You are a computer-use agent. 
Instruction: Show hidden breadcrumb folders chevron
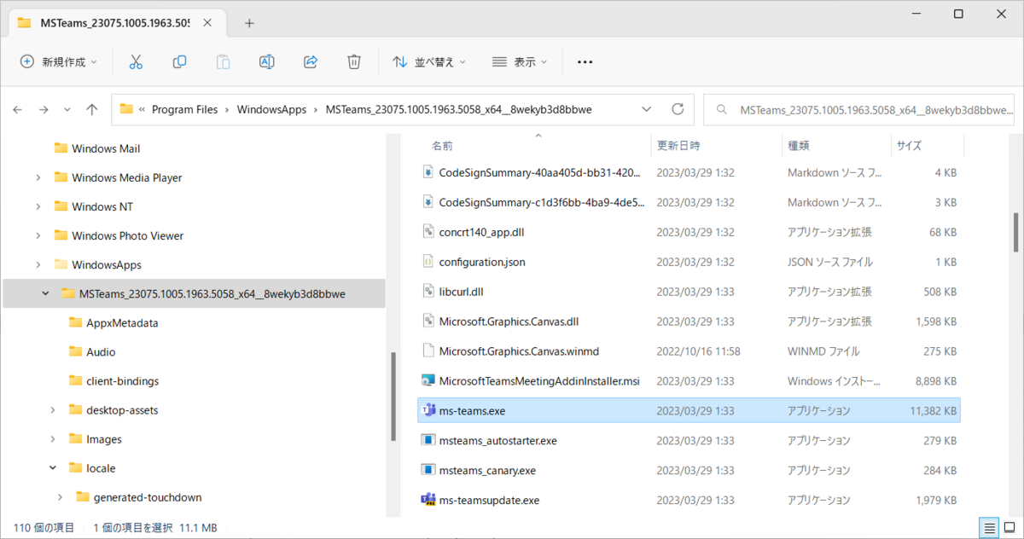click(x=143, y=109)
